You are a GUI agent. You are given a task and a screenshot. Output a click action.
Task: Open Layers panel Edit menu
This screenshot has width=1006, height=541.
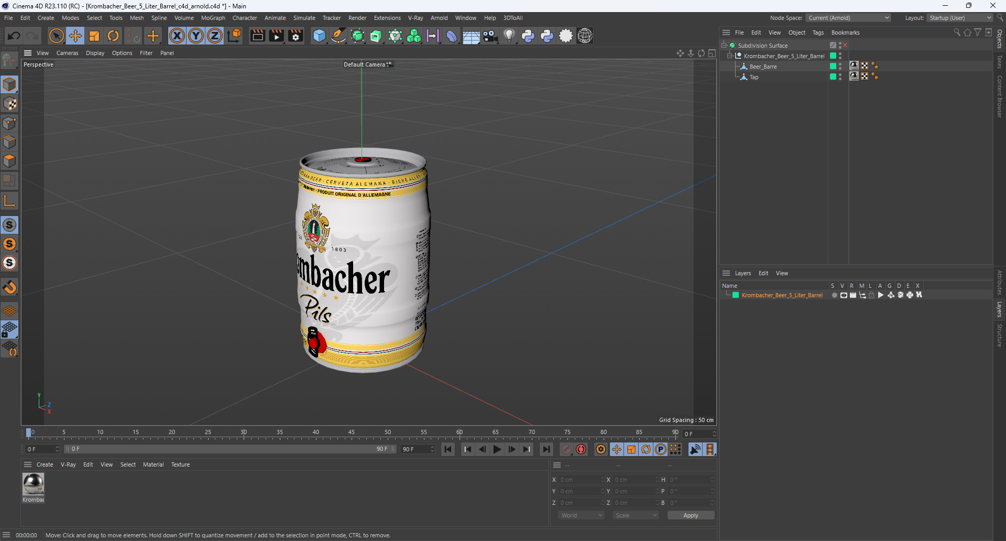click(763, 273)
